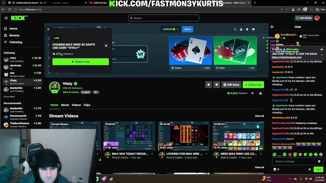Open options for MAX WIN TODAY video
This screenshot has width=326, height=183.
click(152, 154)
